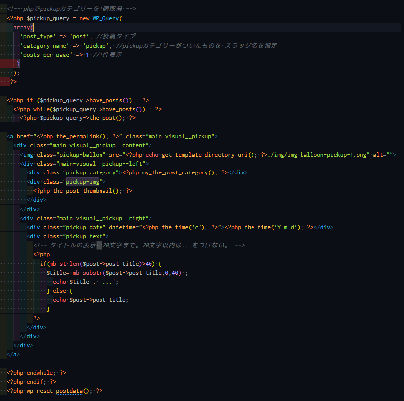This screenshot has width=404, height=401.
Task: Click the gutter marker beside the_post_thumbnail line
Action: point(2,190)
